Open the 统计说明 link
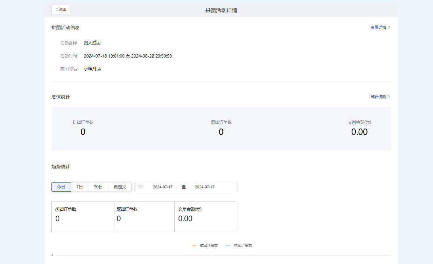 (x=381, y=97)
